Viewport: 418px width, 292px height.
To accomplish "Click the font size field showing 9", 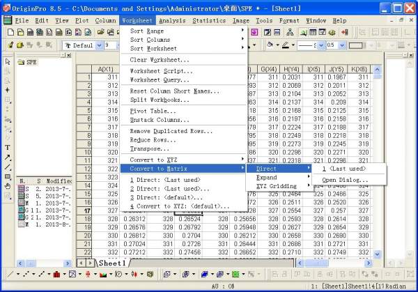I will coord(110,45).
